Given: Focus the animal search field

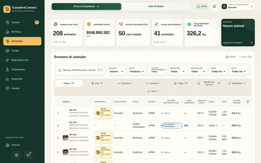Looking at the screenshot, I should [80, 70].
